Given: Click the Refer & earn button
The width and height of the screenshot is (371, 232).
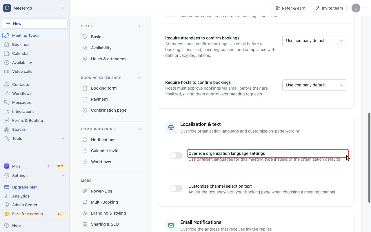Looking at the screenshot, I should (290, 8).
